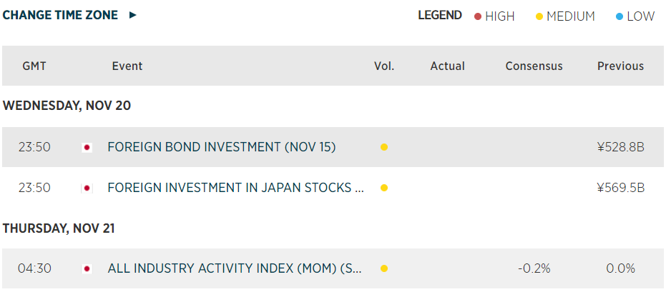Click the Previous column header
The image size is (666, 292).
coord(620,66)
